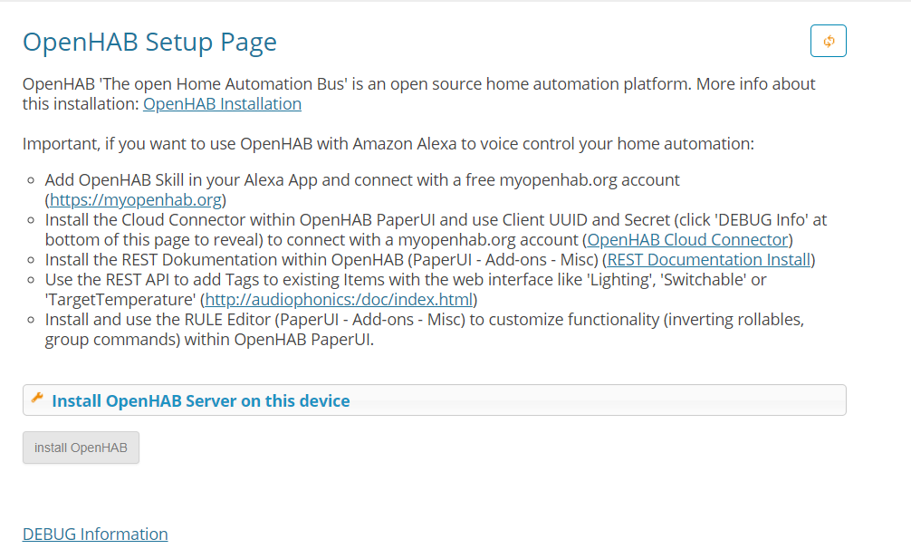Click the Amazon Alexa voice control paragraph
Viewport: 911px width, 549px height.
click(388, 143)
